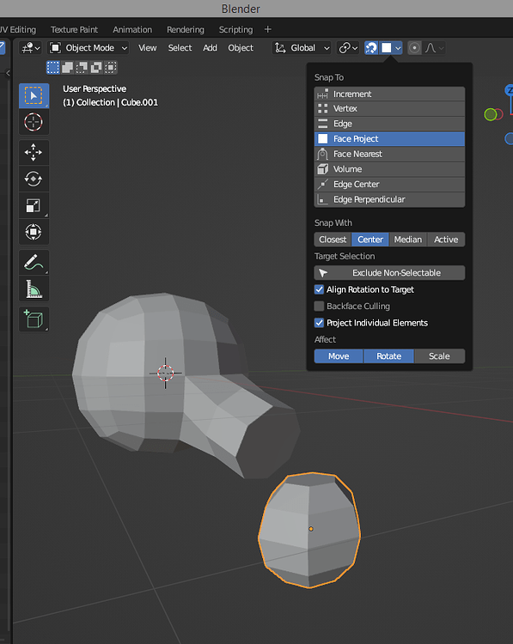The width and height of the screenshot is (513, 644).
Task: Select the Transform tool
Action: [34, 232]
